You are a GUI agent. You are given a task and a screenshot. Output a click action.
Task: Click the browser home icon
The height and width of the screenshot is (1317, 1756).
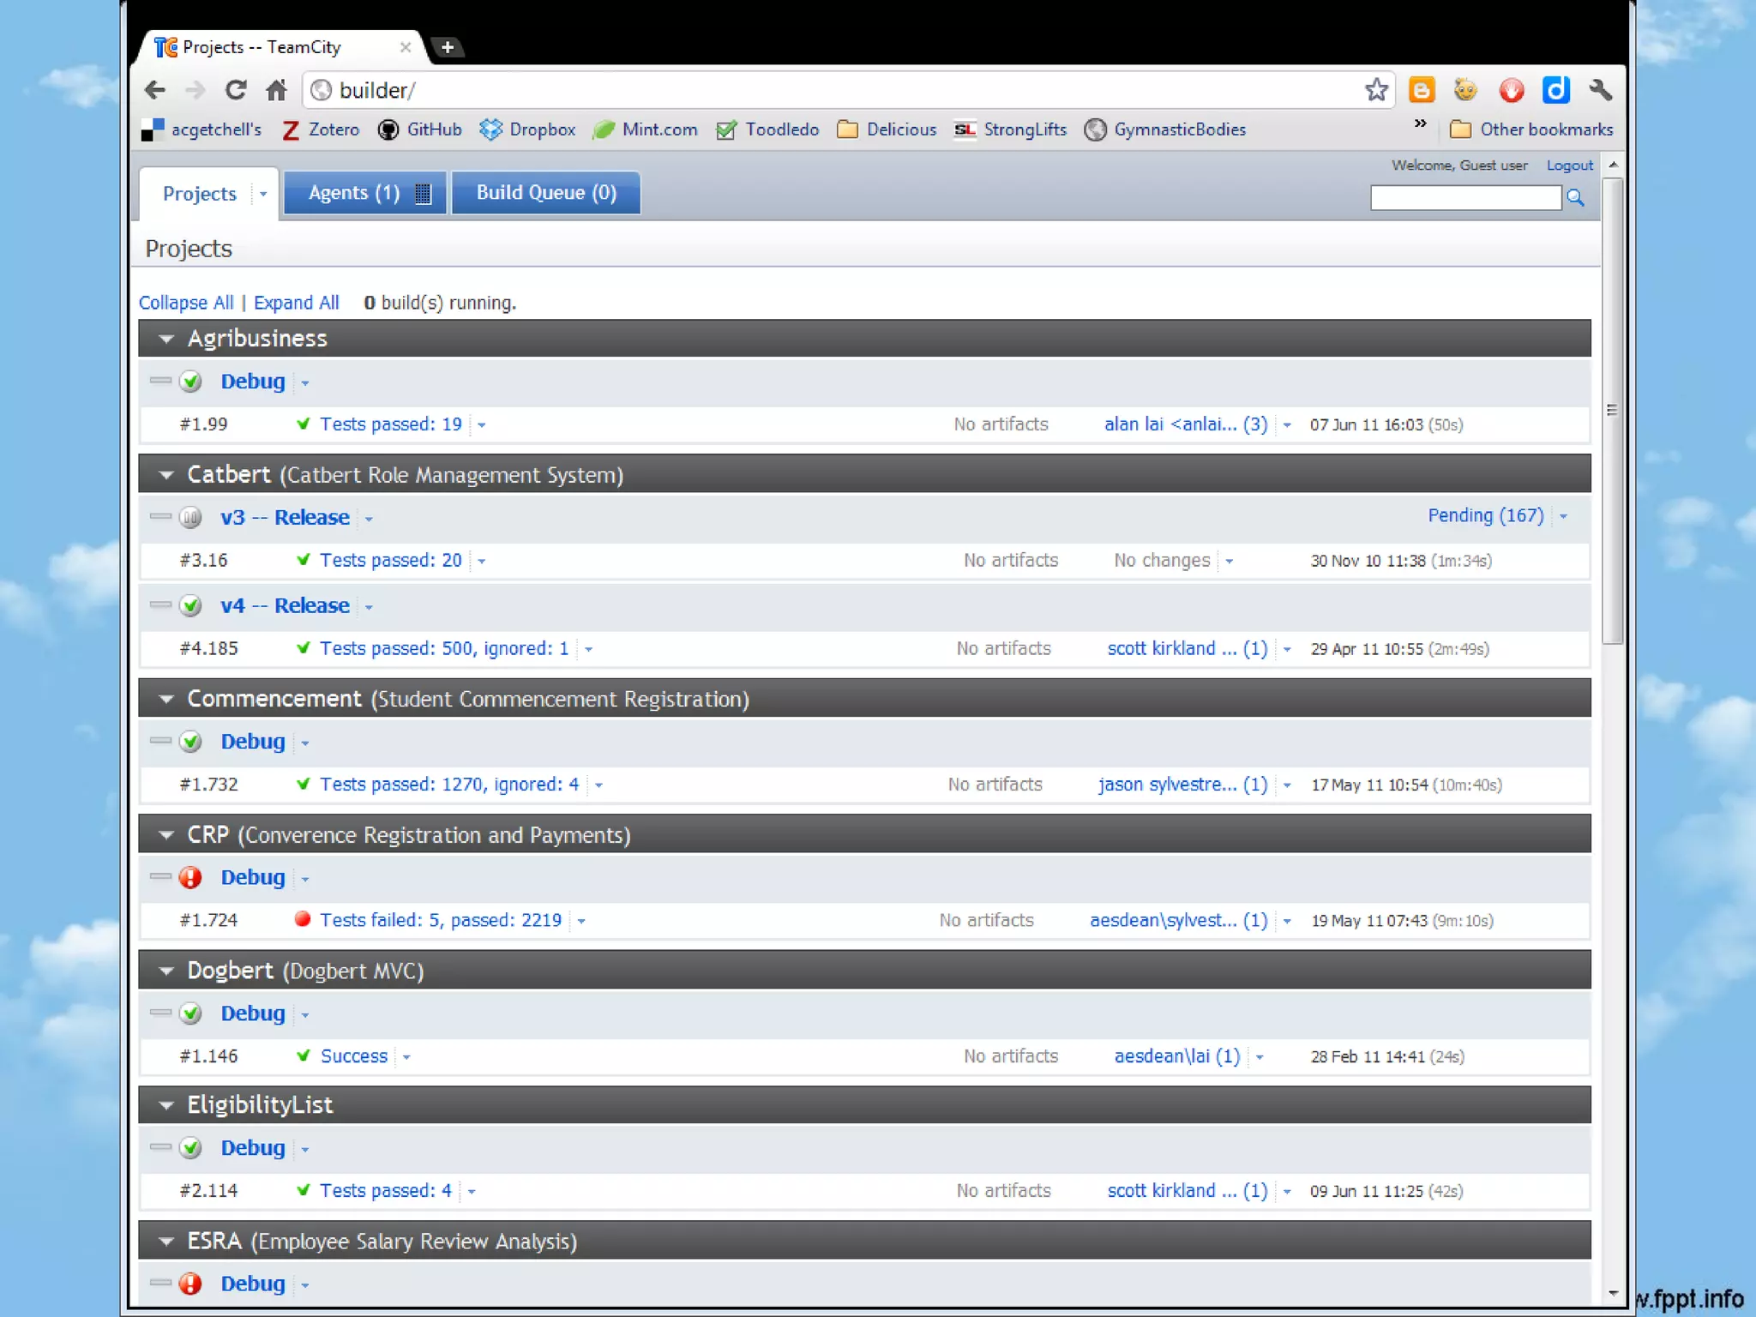pyautogui.click(x=275, y=90)
